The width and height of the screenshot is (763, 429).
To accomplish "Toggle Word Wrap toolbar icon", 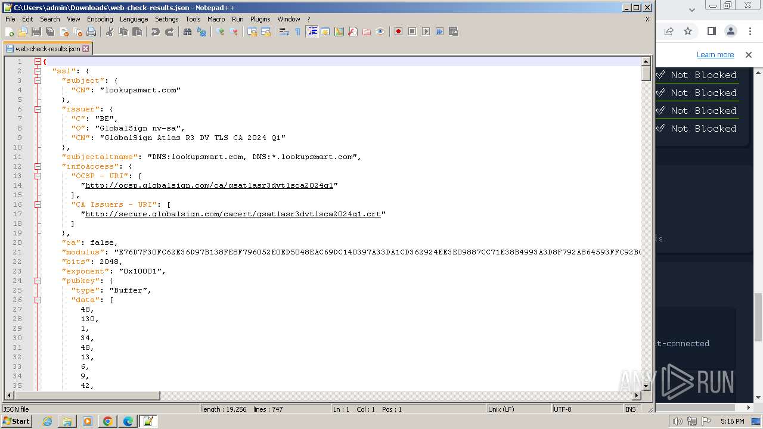I will [284, 32].
